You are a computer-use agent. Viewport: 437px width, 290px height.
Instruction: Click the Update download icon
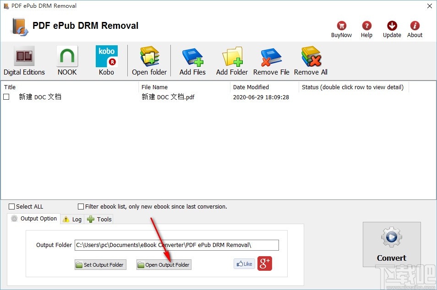392,29
